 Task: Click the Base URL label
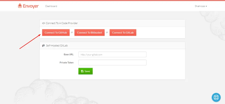(x=69, y=54)
